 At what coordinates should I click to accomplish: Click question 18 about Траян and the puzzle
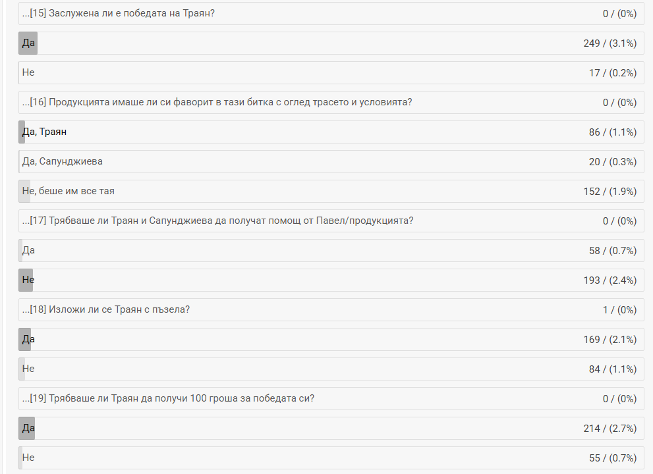[x=110, y=309]
